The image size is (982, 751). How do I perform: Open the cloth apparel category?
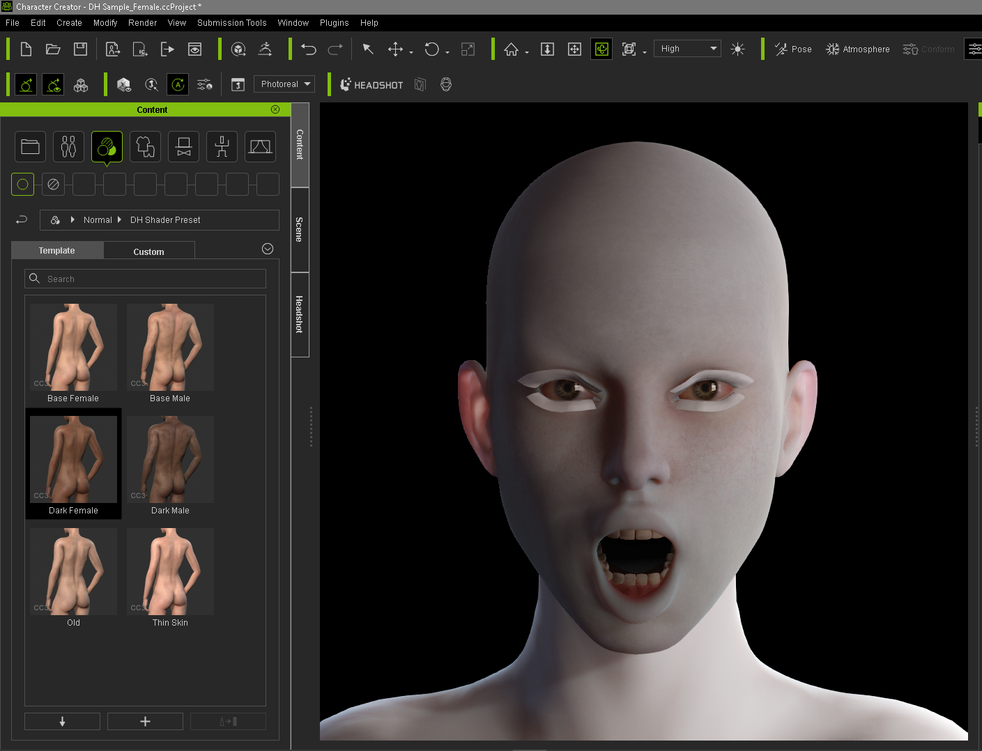pyautogui.click(x=145, y=147)
